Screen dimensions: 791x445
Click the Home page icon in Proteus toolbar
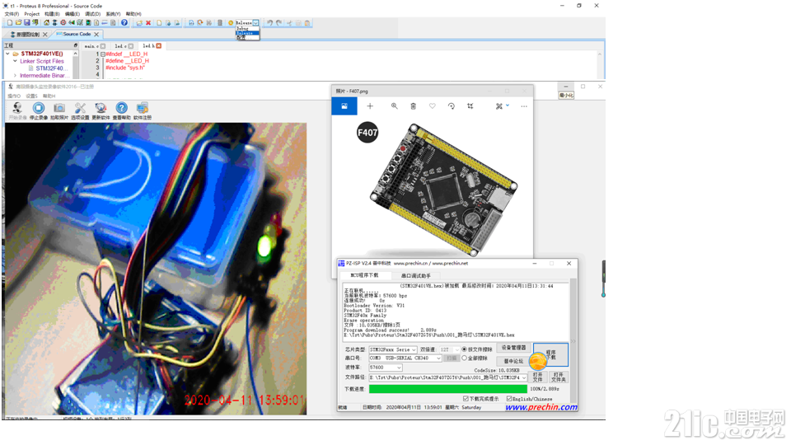46,23
